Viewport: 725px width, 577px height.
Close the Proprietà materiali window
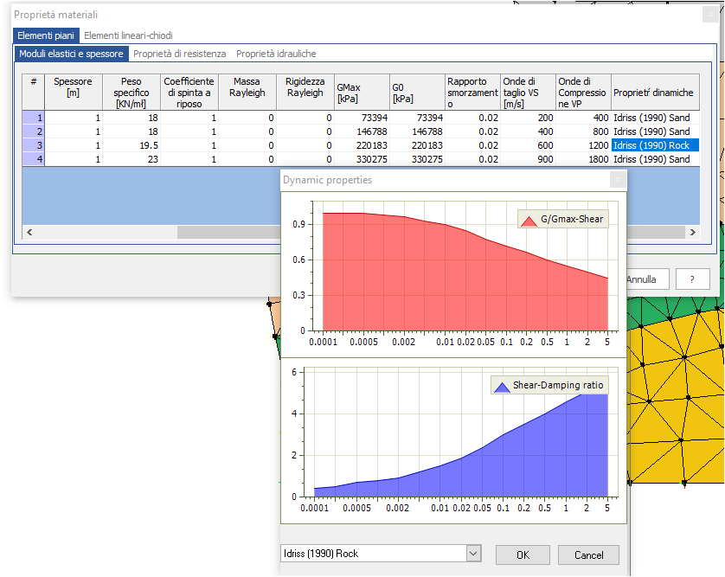pos(710,15)
